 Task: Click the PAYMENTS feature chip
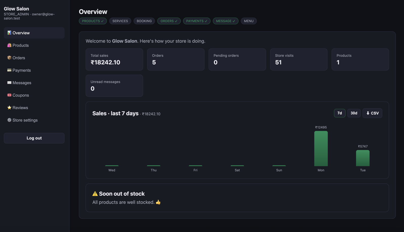197,21
